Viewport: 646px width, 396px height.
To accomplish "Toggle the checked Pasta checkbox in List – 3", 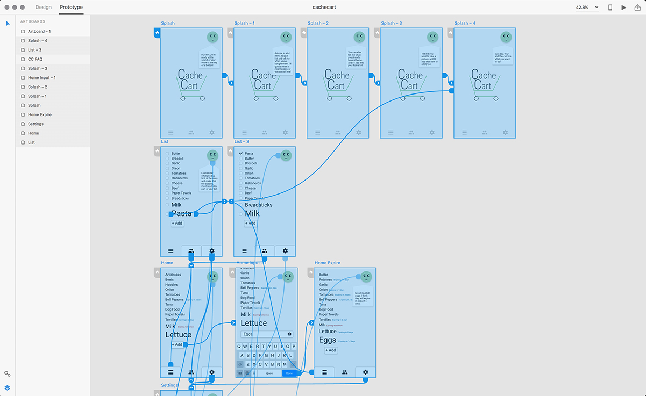I will coord(241,154).
